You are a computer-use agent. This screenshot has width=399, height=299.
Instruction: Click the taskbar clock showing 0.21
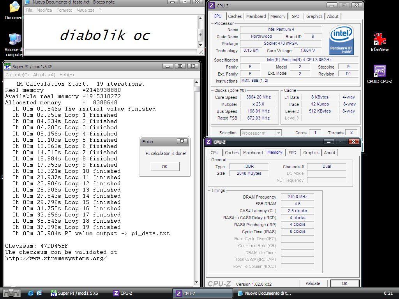tap(388, 293)
